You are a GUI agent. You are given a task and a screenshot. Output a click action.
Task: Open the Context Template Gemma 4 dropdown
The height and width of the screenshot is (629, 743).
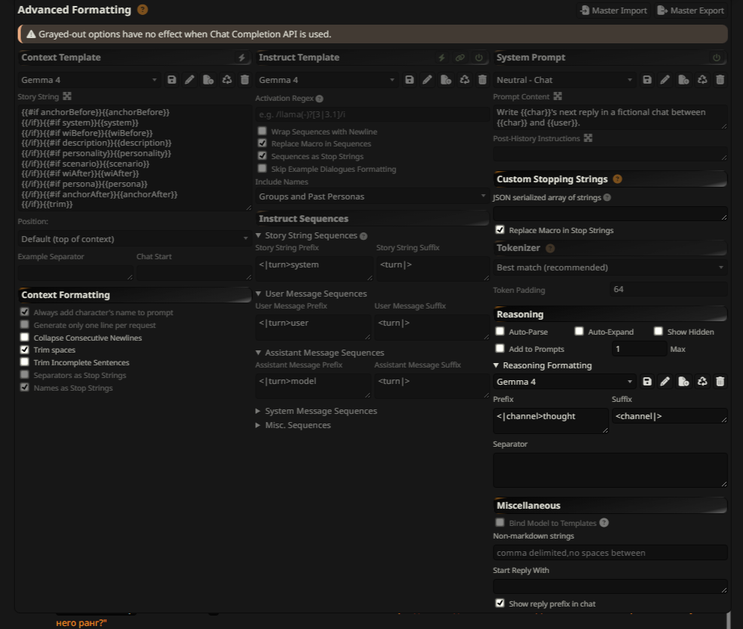(x=89, y=80)
